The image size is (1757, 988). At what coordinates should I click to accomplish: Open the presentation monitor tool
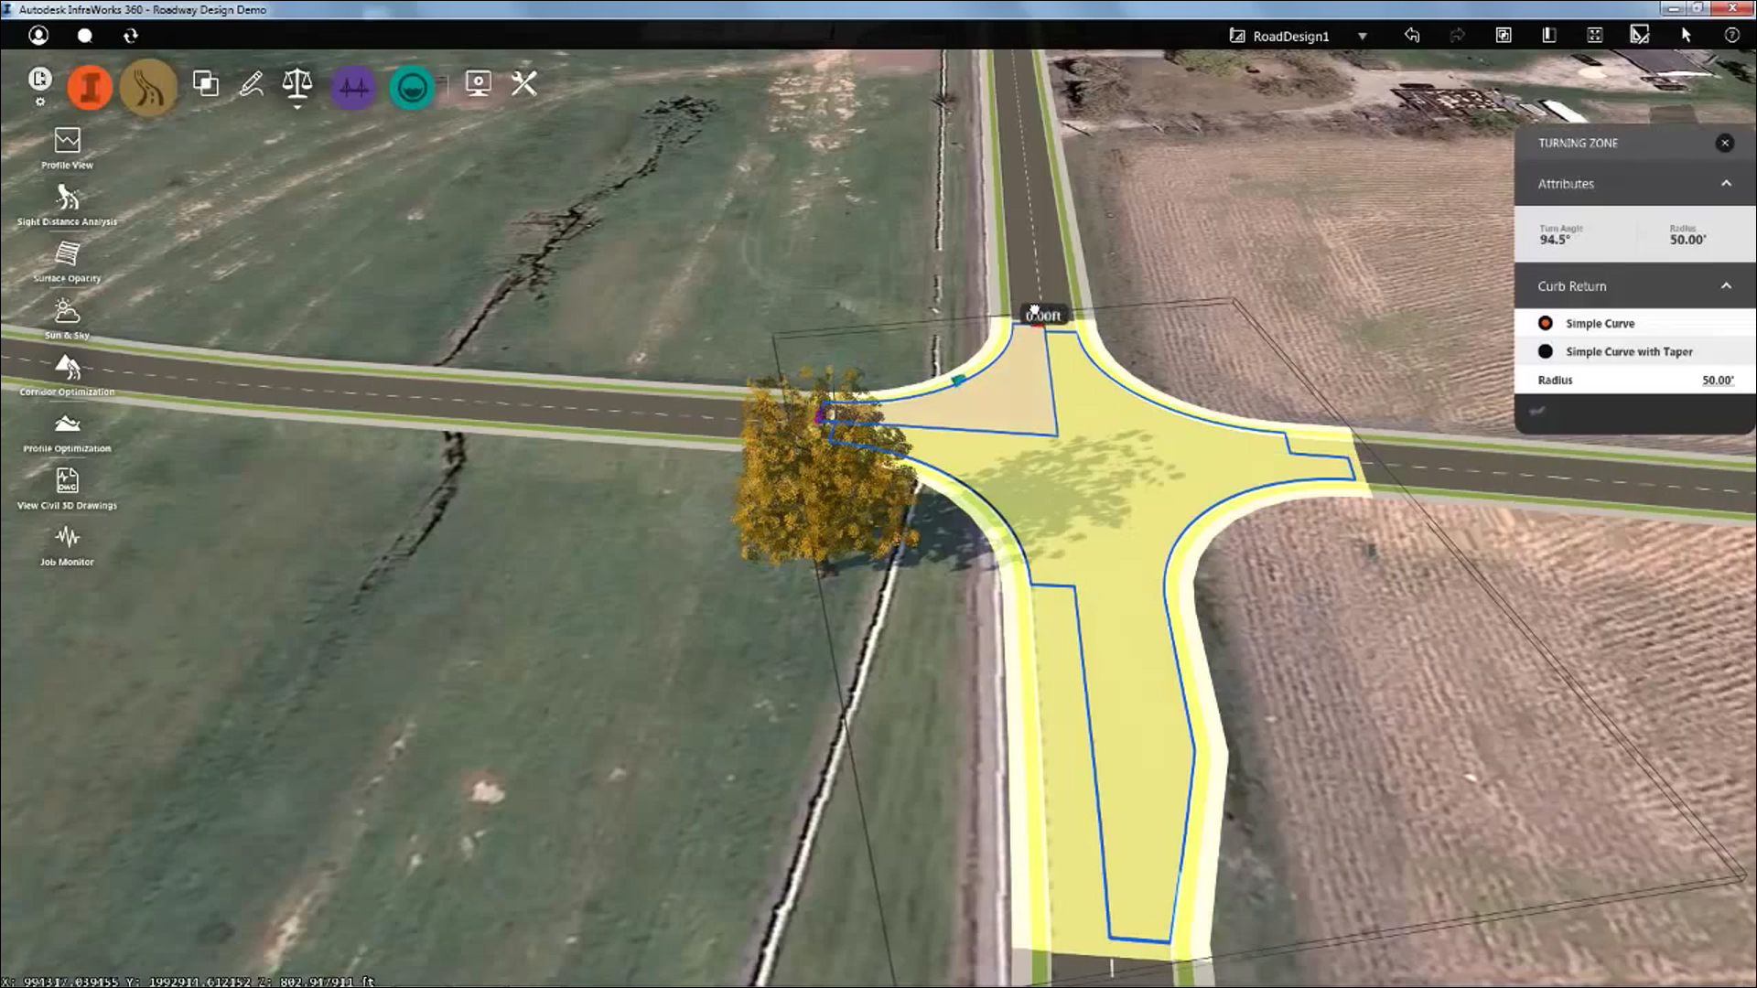tap(478, 83)
